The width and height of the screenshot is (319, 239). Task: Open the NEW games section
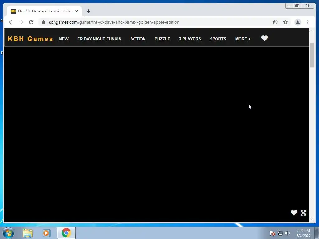[64, 39]
